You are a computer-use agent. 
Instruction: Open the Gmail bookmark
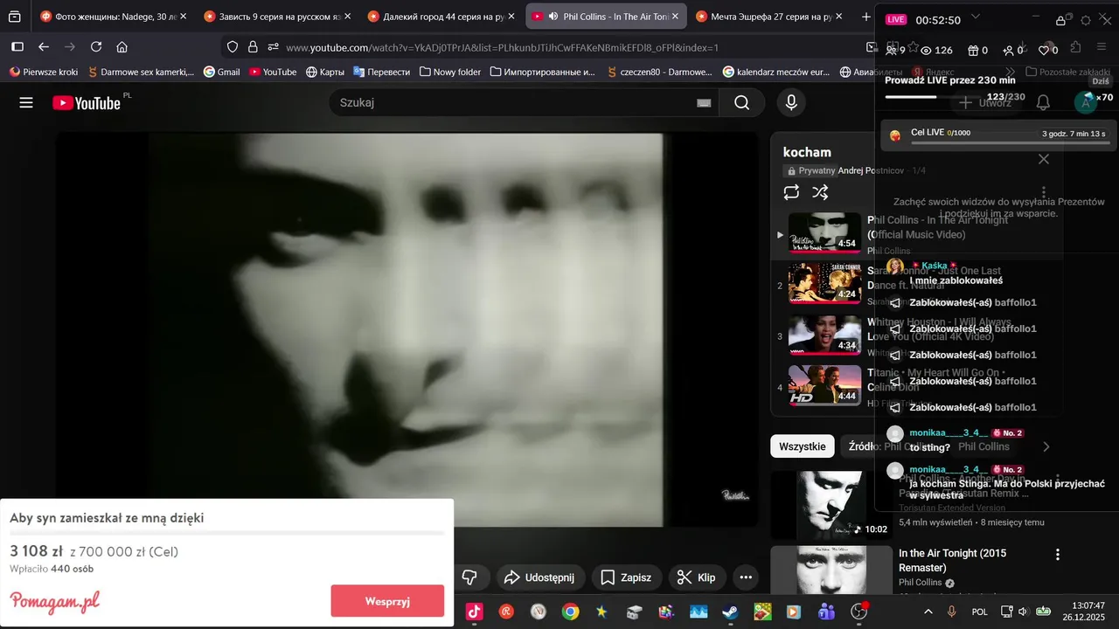pos(221,72)
